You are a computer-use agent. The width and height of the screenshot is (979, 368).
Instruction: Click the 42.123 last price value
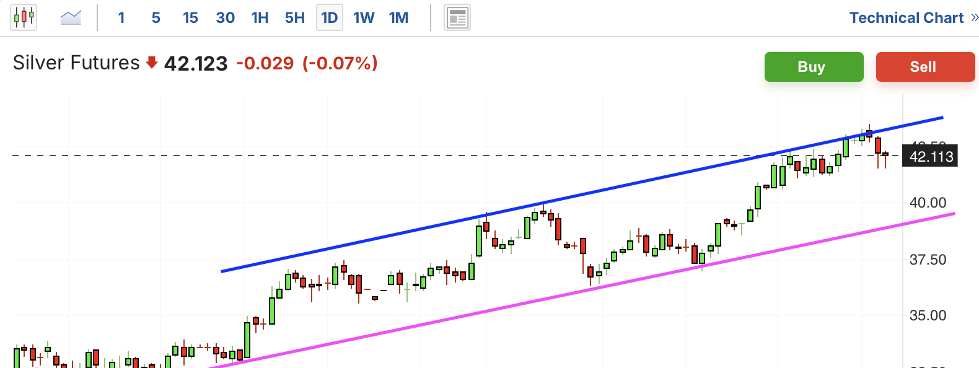(196, 64)
